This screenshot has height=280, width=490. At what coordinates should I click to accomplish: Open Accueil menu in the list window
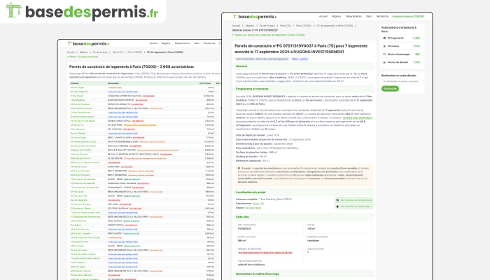tap(153, 43)
